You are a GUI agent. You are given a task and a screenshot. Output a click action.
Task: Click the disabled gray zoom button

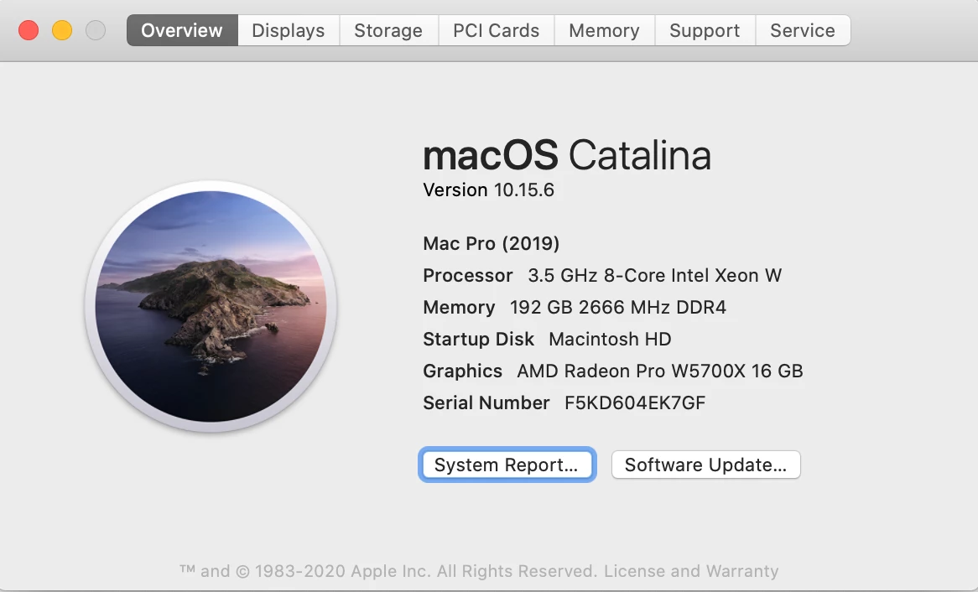pos(96,30)
